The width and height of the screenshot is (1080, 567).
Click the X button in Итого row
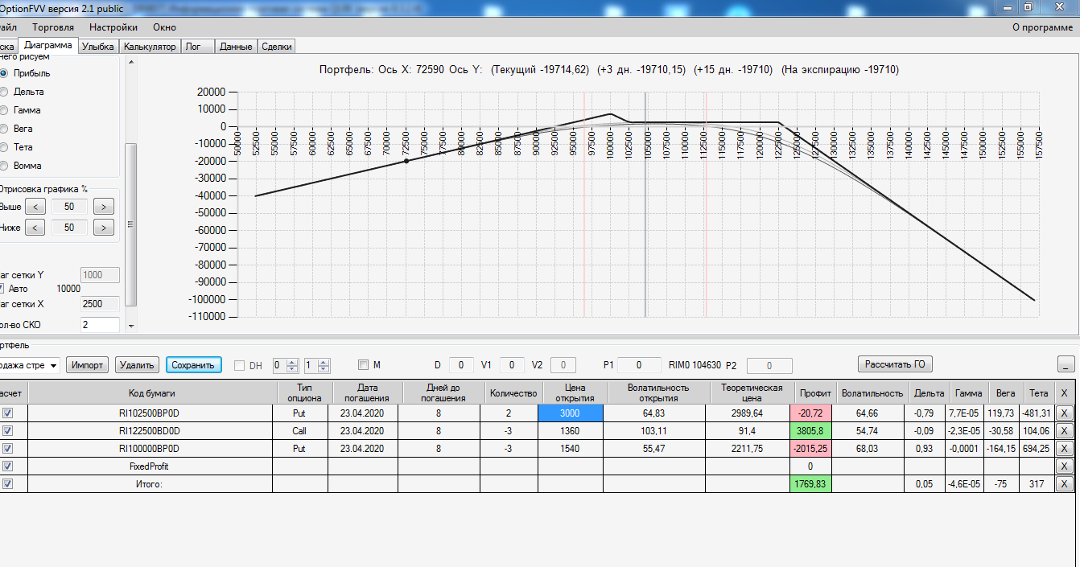coord(1064,483)
